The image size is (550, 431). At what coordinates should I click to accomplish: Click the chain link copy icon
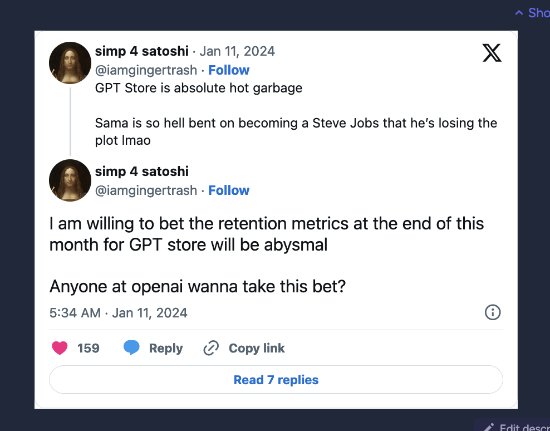[x=211, y=348]
